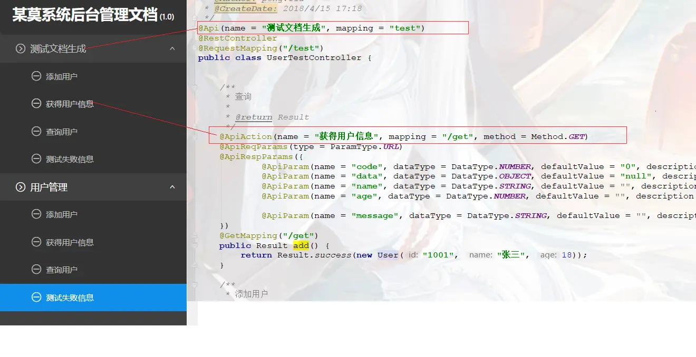Screen dimensions: 696x357
Task: Click the minus-circle icon of highlighted 测试失败信息
Action: click(36, 297)
